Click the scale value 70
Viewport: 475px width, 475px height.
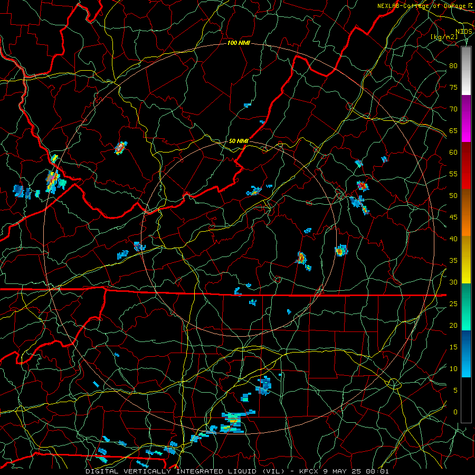pyautogui.click(x=453, y=109)
